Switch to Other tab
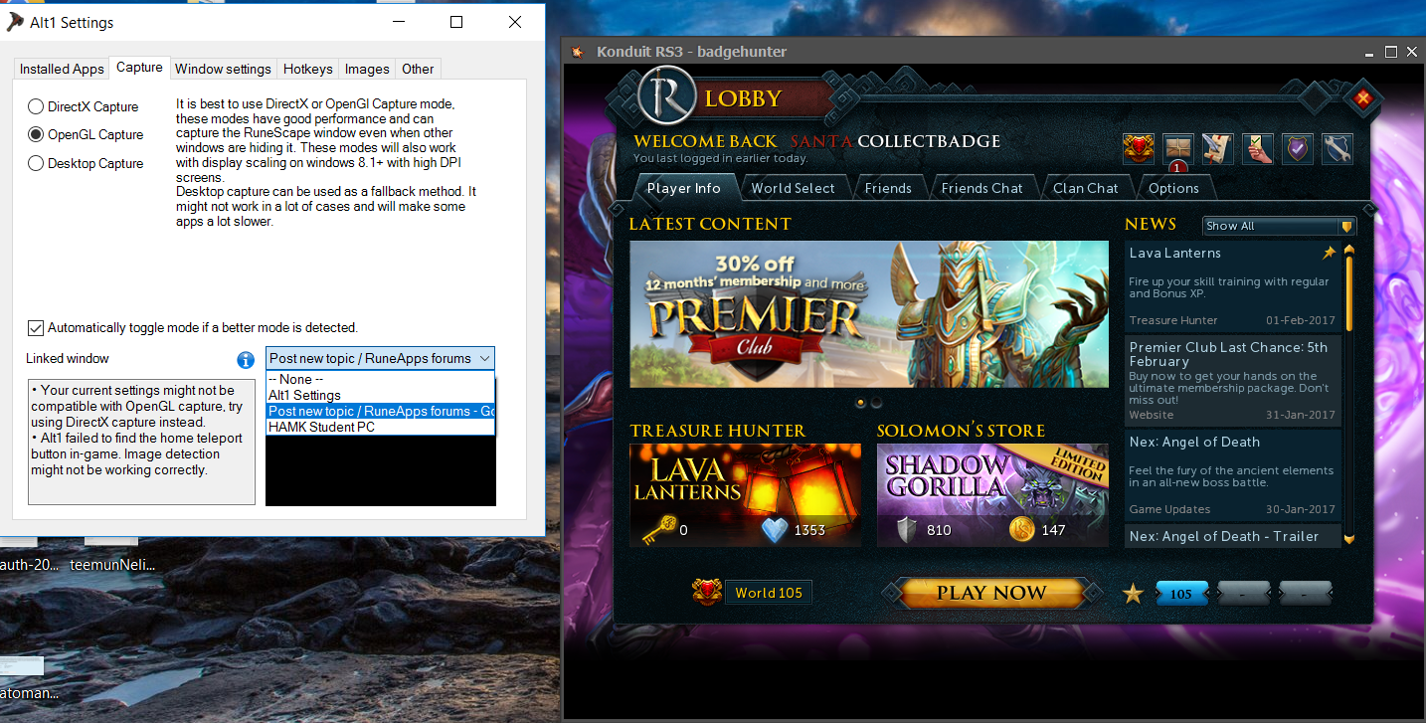1426x723 pixels. pyautogui.click(x=418, y=69)
